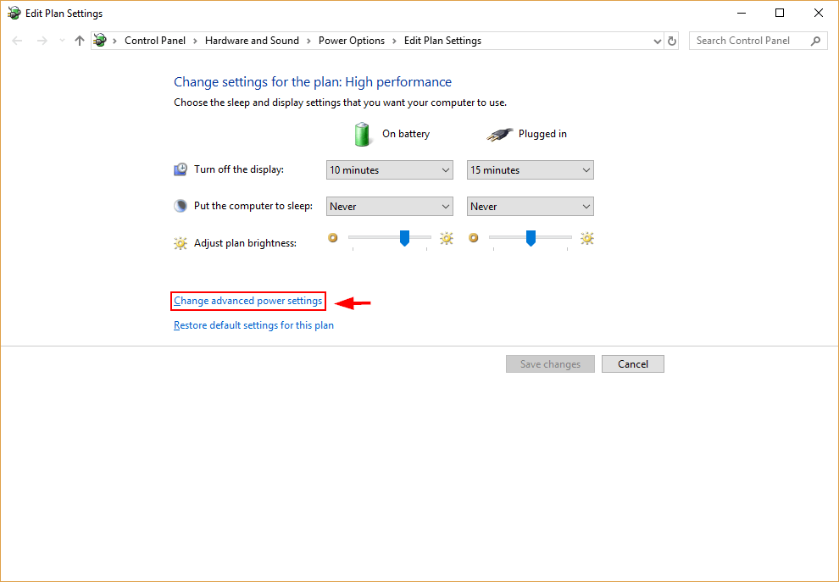839x582 pixels.
Task: Click the Cancel button
Action: [633, 364]
